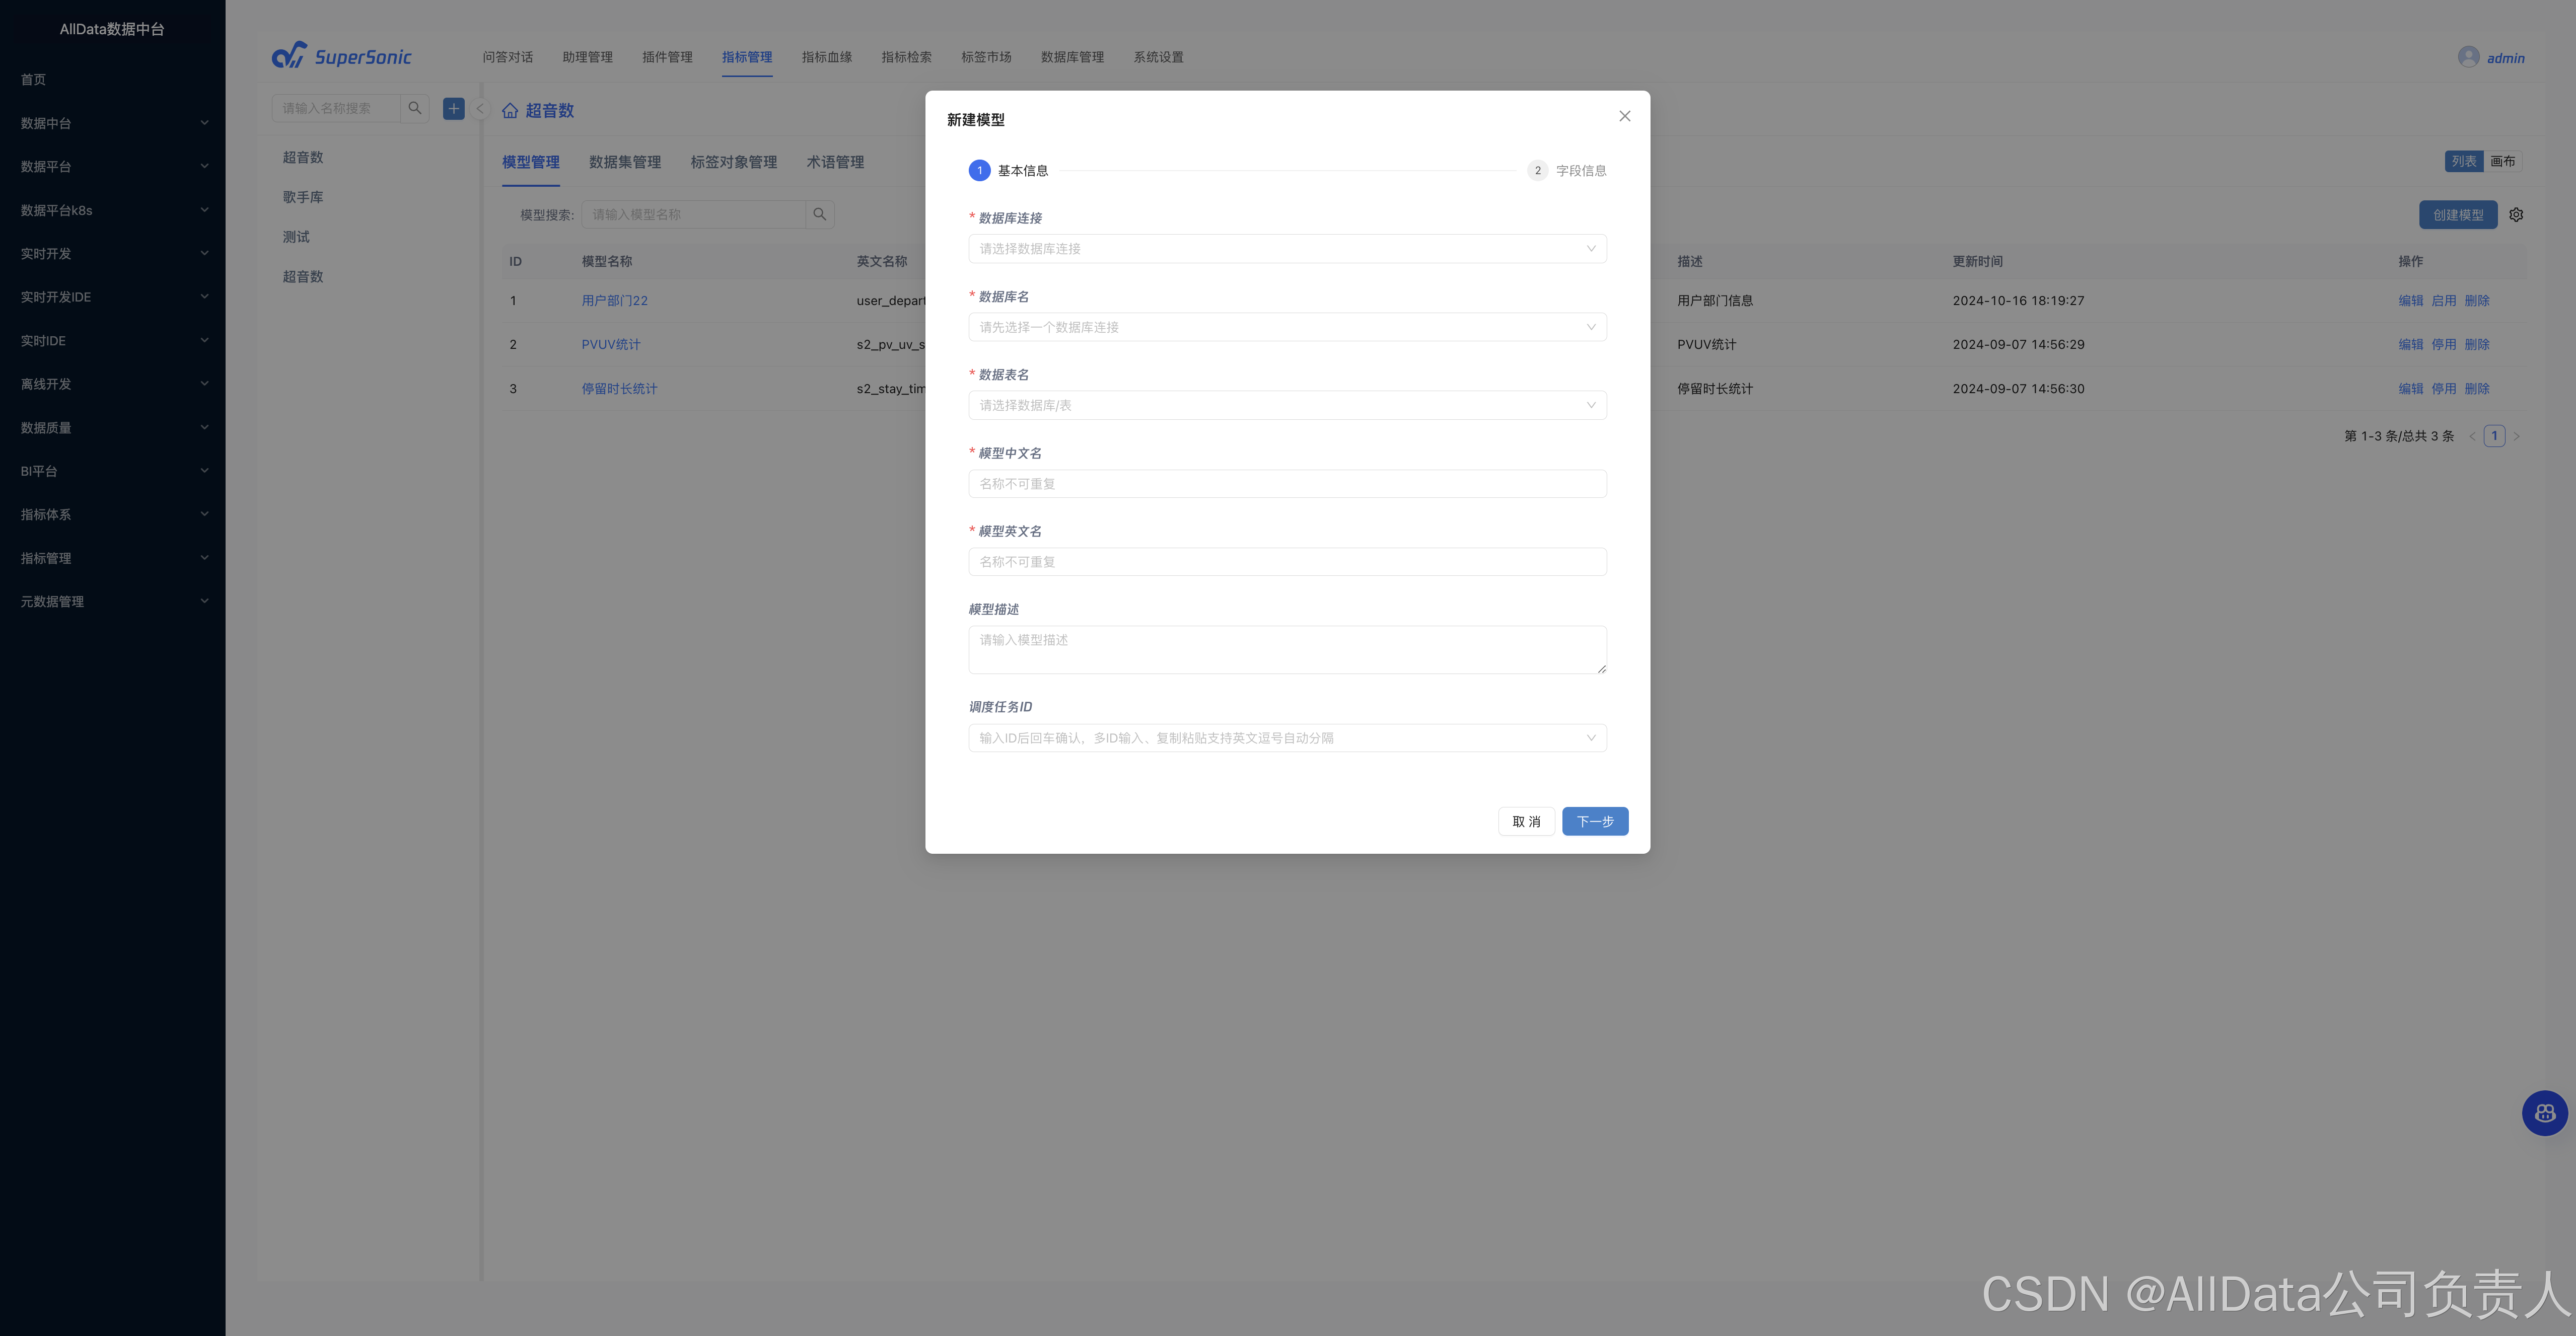This screenshot has width=2576, height=1336.
Task: Switch to the 数据集管理 tab
Action: tap(624, 162)
